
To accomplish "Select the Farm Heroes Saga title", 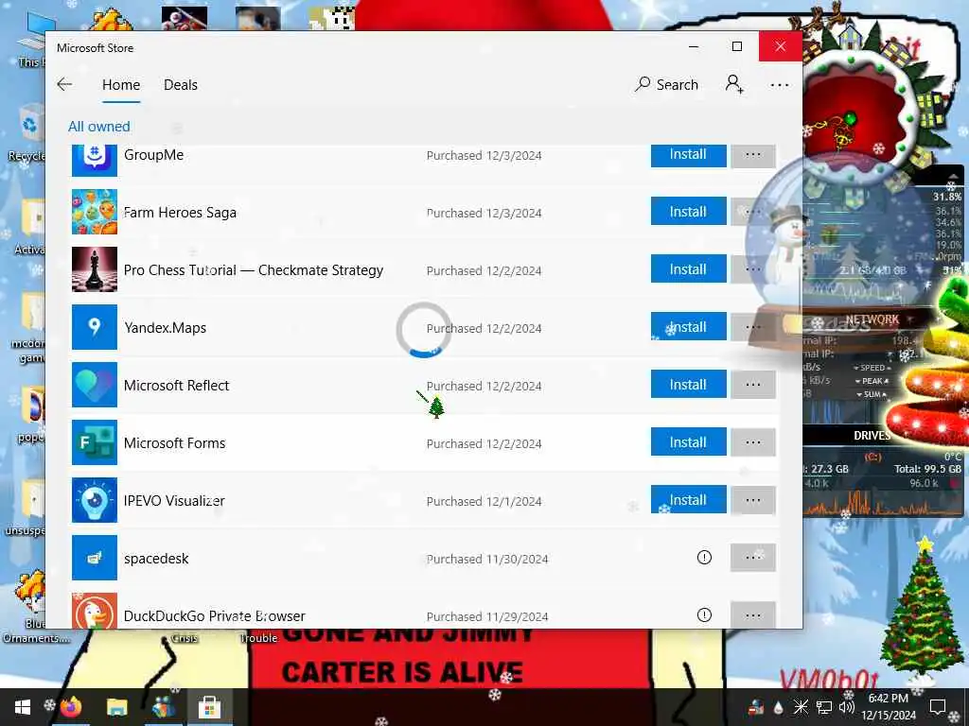I will point(180,213).
